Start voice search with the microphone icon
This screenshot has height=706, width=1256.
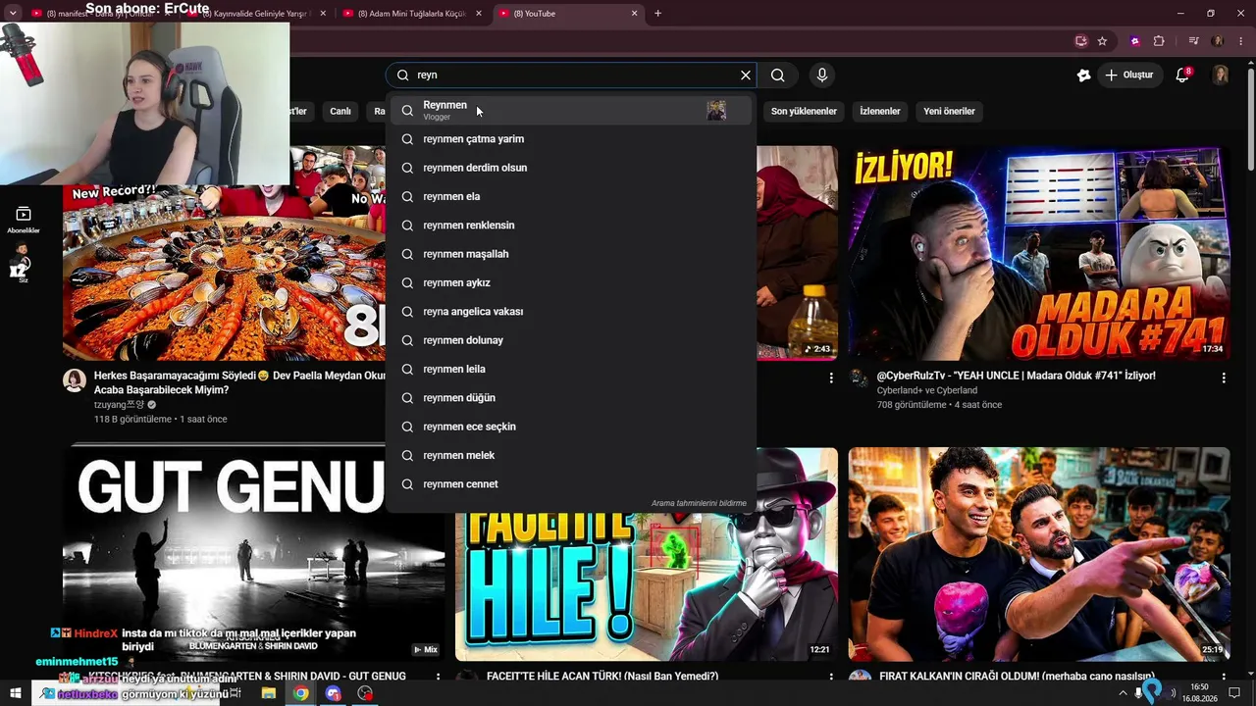click(822, 75)
